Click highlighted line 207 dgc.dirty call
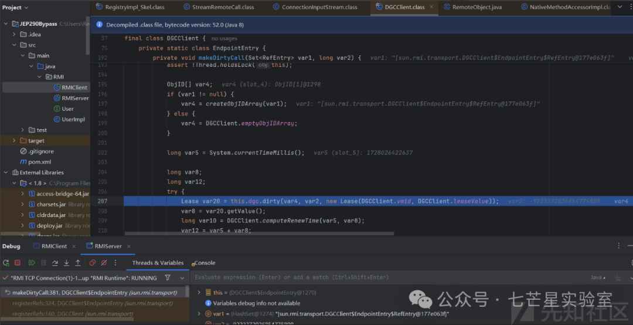 [x=378, y=201]
